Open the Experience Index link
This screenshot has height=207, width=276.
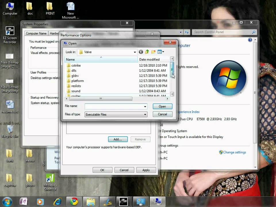coord(189,112)
